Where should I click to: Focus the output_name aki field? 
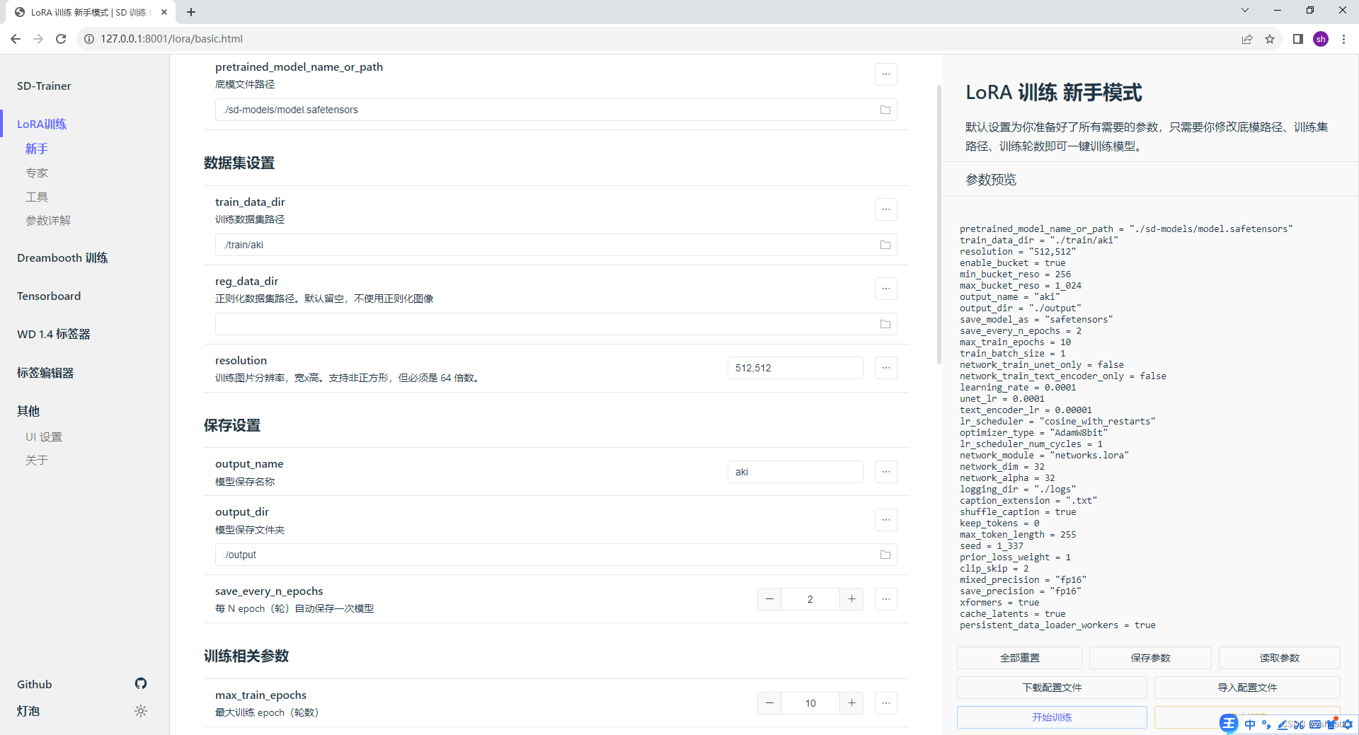(796, 472)
